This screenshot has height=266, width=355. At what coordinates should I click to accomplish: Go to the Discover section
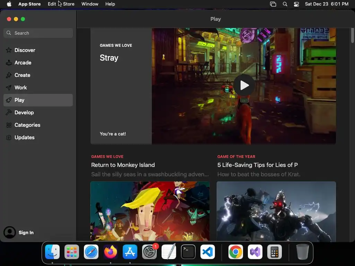point(38,50)
